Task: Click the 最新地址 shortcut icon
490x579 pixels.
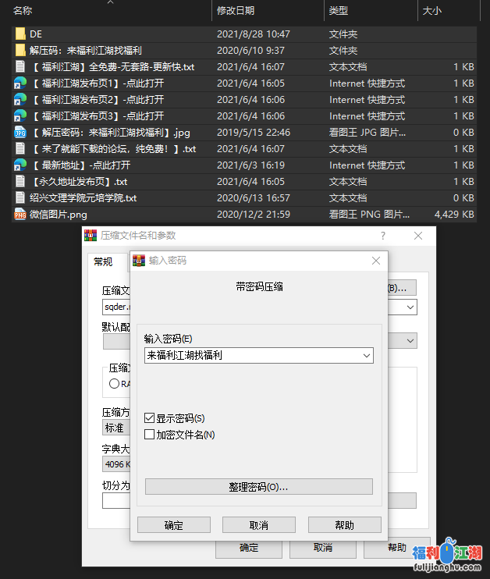Action: pyautogui.click(x=20, y=165)
